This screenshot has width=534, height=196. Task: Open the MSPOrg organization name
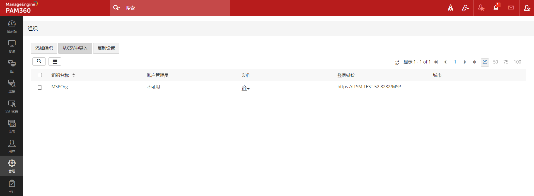tap(60, 87)
